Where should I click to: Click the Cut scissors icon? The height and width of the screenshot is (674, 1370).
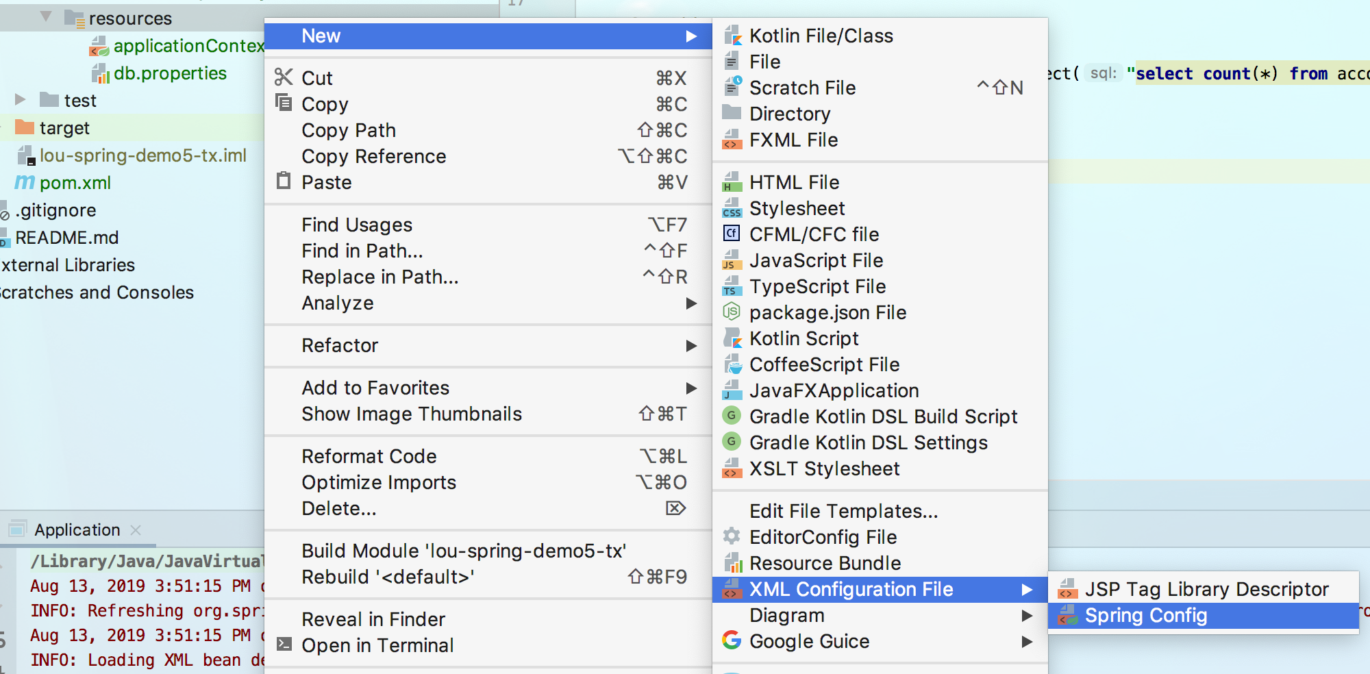[x=284, y=77]
